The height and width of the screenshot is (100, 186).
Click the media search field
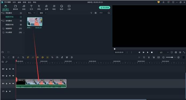point(103,13)
